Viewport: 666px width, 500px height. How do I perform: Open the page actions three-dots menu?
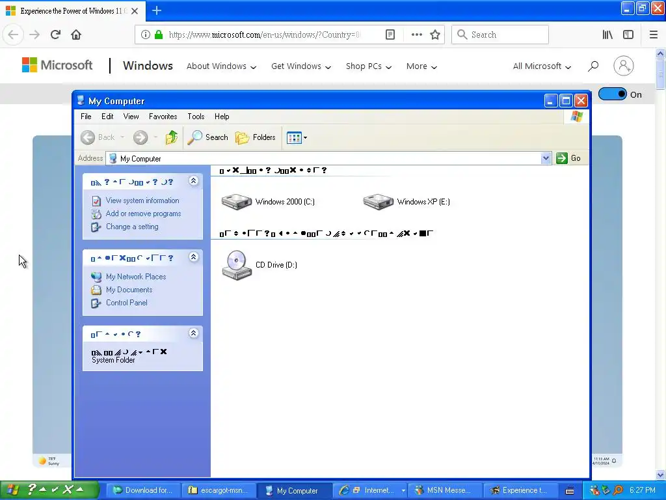tap(417, 35)
